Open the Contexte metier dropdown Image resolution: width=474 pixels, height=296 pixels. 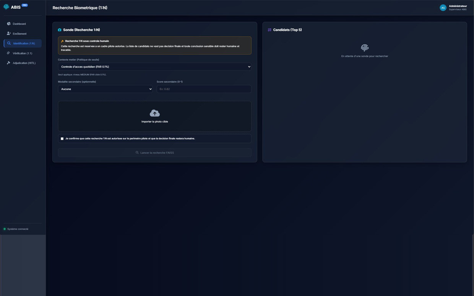(155, 67)
